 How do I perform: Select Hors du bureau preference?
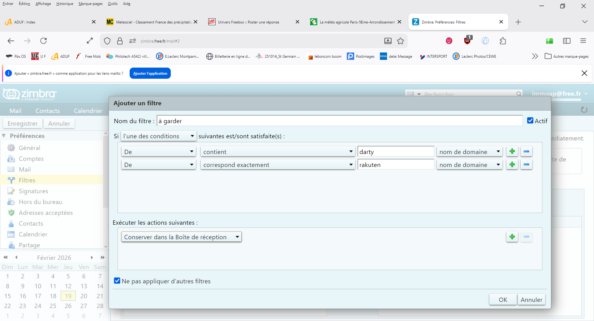pos(40,202)
